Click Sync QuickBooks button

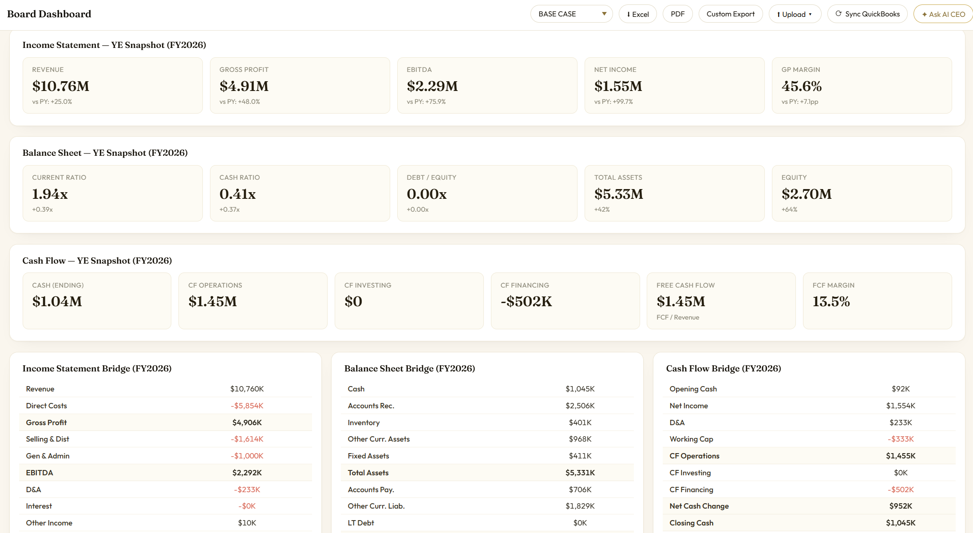[x=867, y=14]
